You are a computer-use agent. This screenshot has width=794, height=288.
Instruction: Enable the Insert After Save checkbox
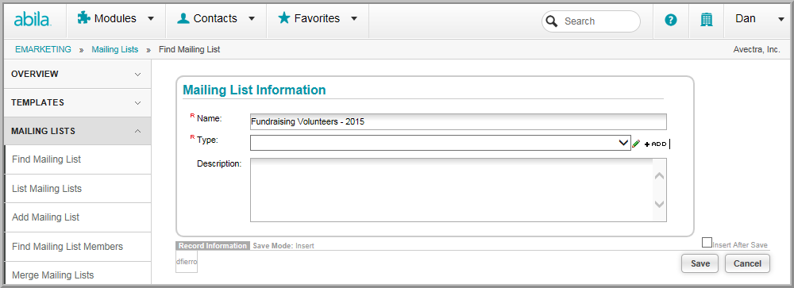pyautogui.click(x=707, y=243)
